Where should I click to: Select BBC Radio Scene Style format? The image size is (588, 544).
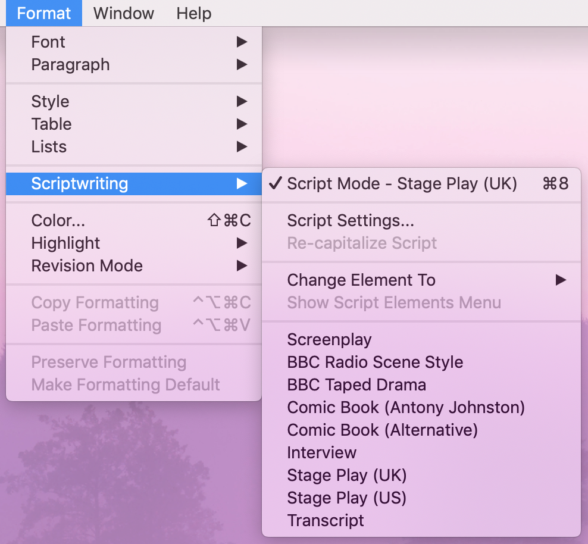421,362
